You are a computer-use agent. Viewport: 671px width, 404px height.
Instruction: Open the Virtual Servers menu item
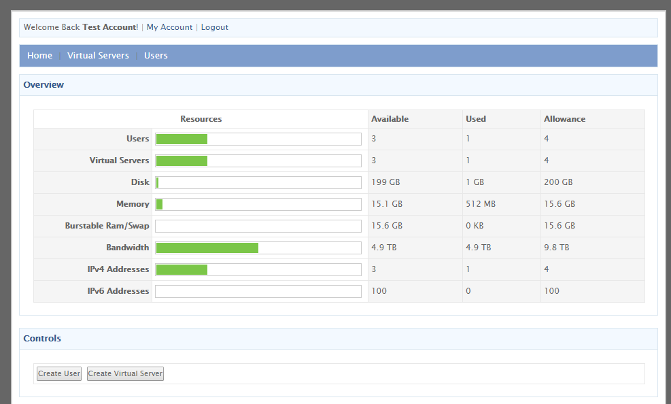point(98,56)
